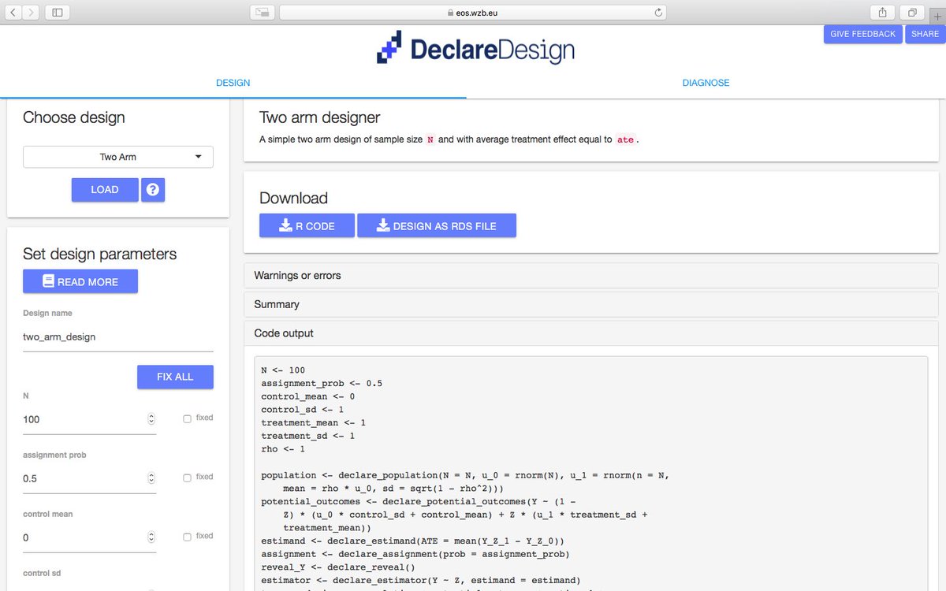Toggle the Safari sidebar button
Image resolution: width=946 pixels, height=591 pixels.
(58, 13)
